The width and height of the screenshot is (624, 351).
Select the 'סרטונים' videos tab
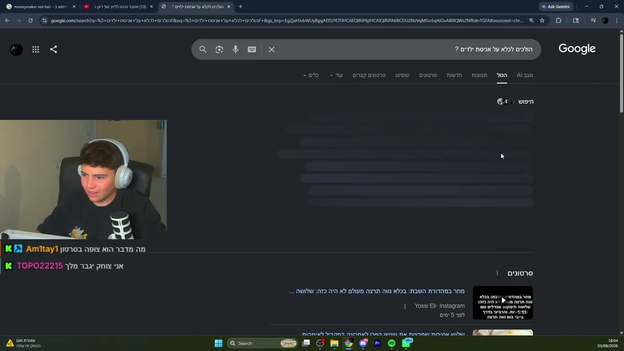(428, 75)
